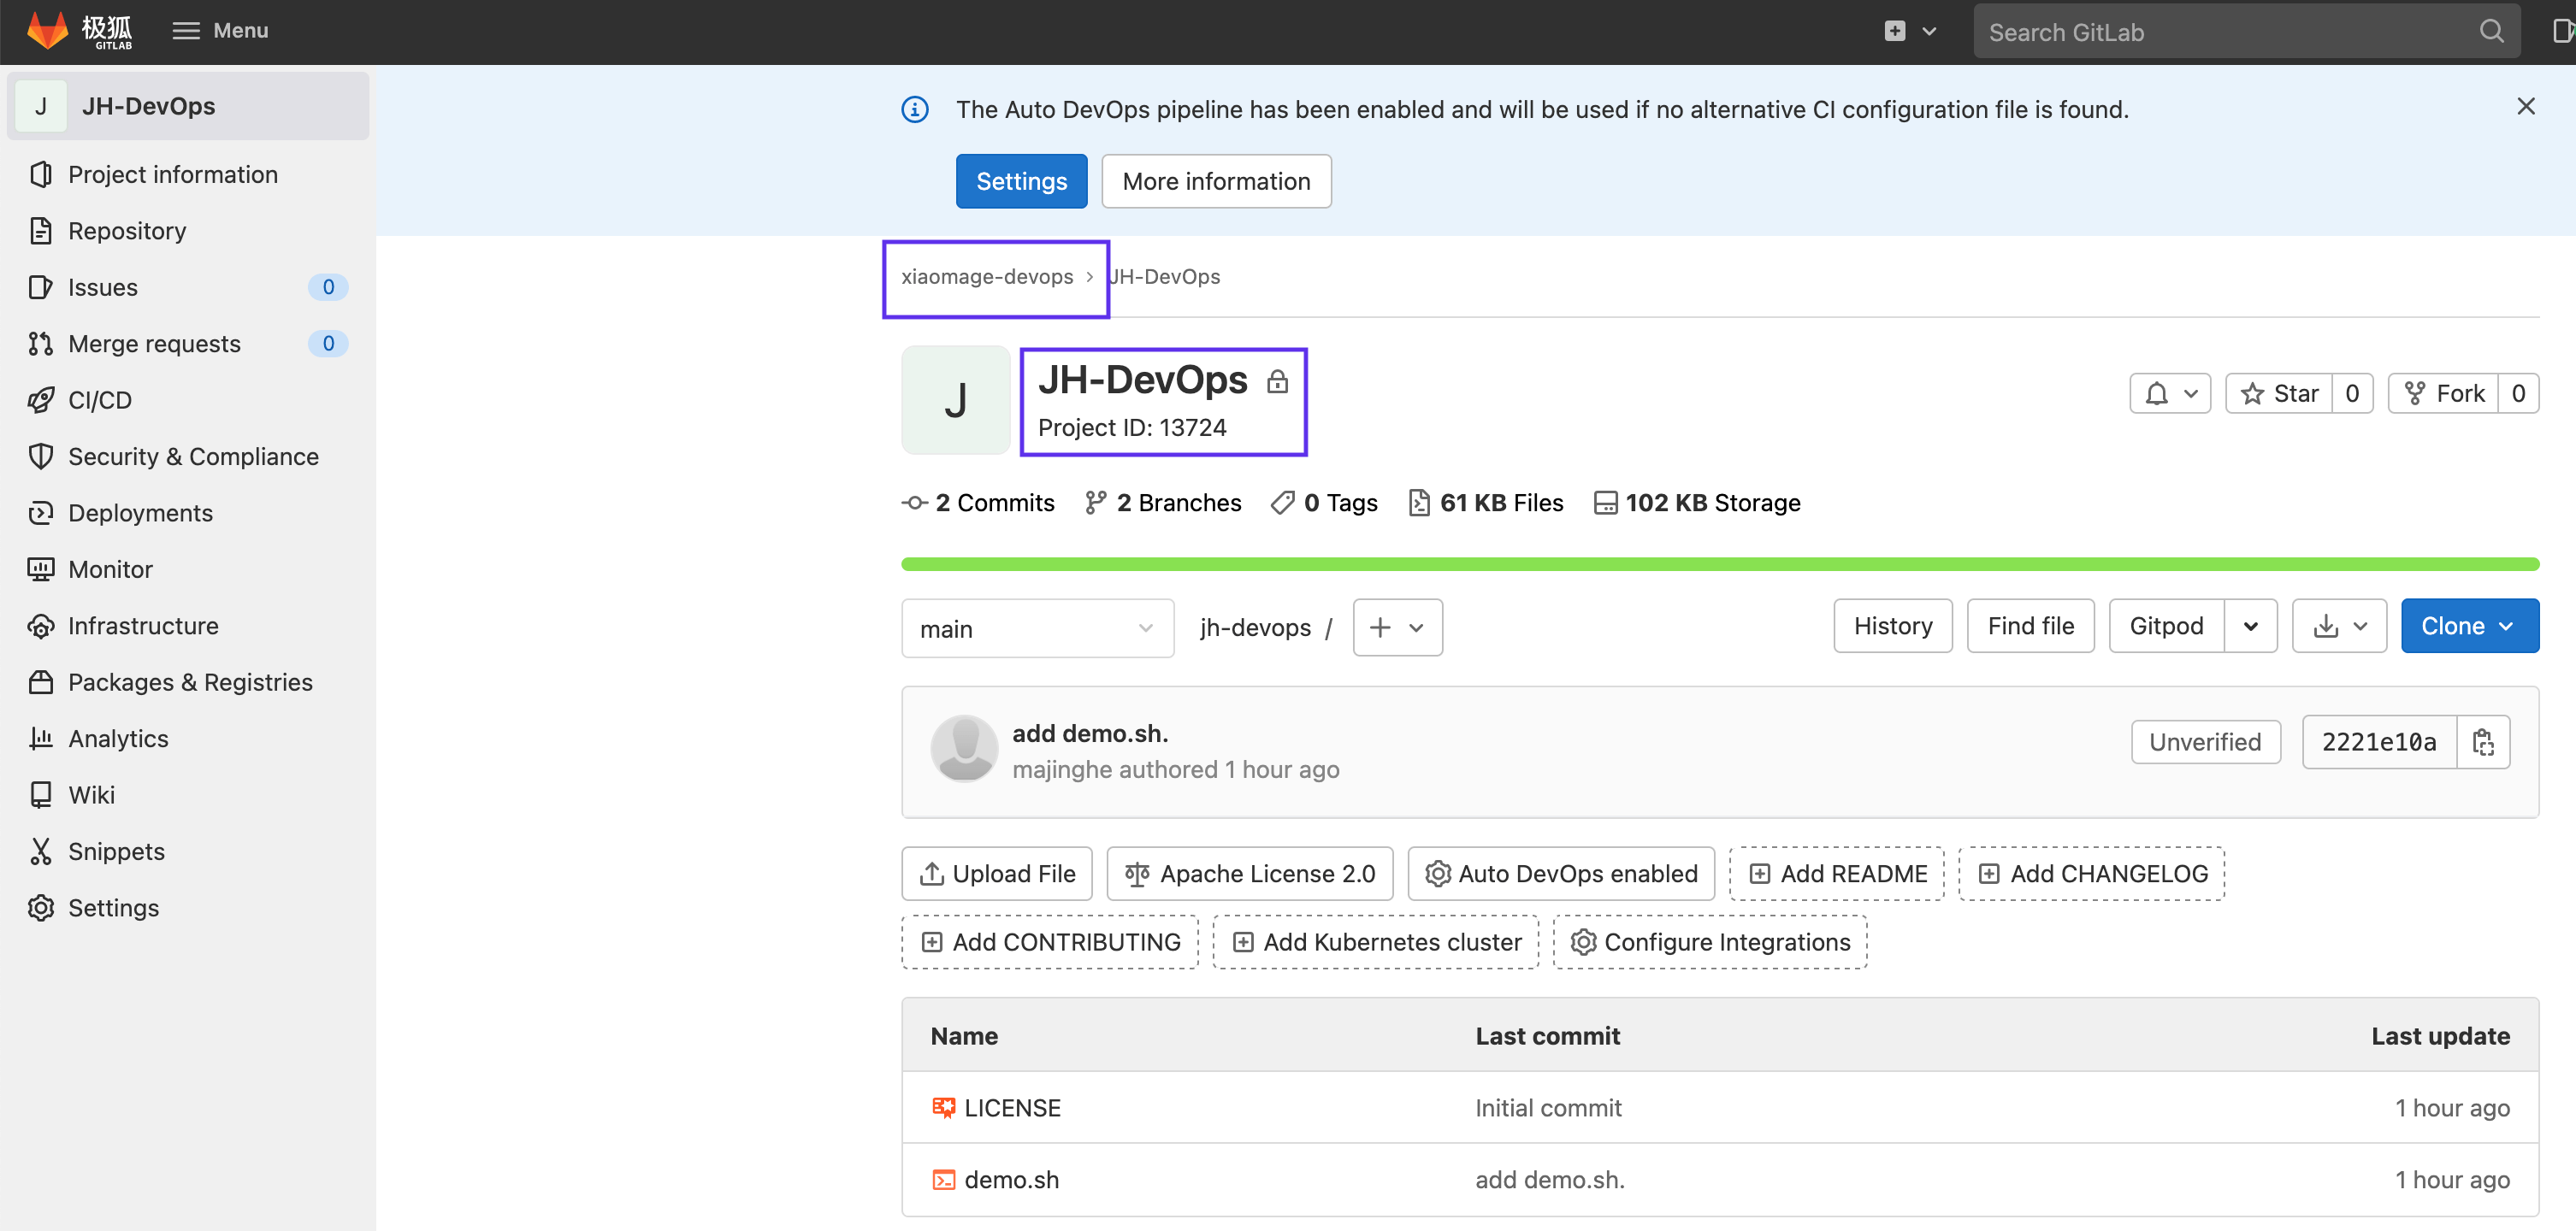The width and height of the screenshot is (2576, 1231).
Task: Click the Gitpod button
Action: [2166, 627]
